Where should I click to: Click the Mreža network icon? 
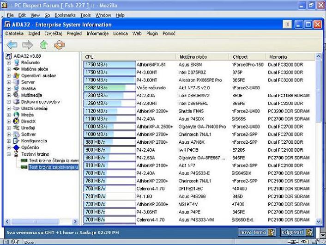pos(17,115)
